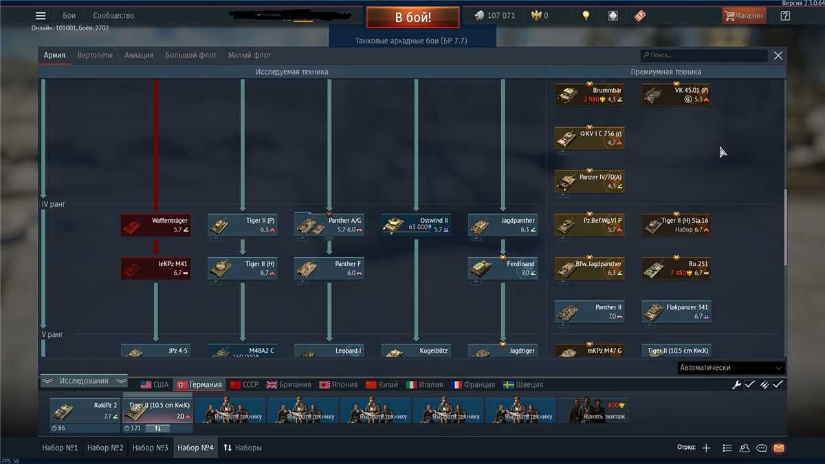Select the red Waffenträger card
Screen dimensions: 825x464
click(x=155, y=225)
